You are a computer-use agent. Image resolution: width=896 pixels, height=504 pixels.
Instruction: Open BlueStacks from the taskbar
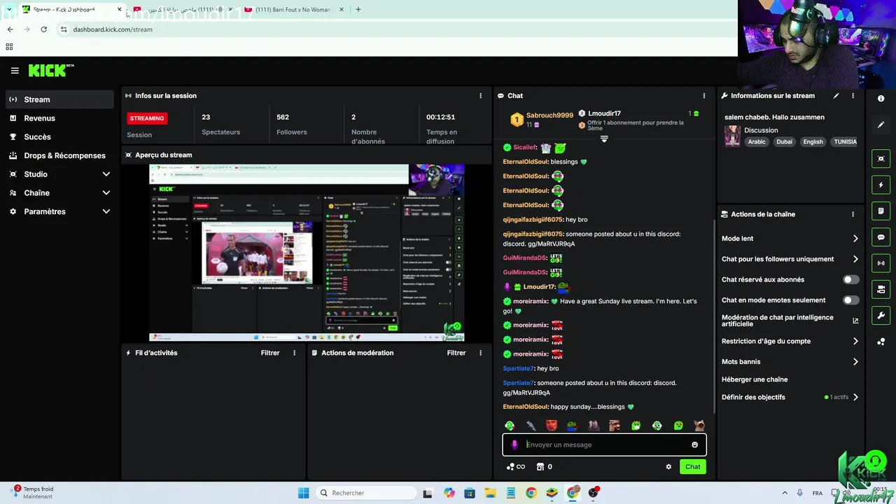pyautogui.click(x=552, y=493)
